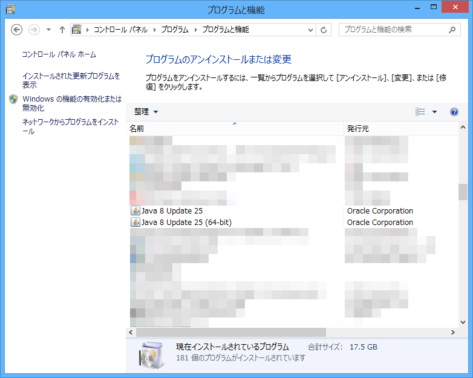Expand the view options dropdown arrow
This screenshot has width=473, height=378.
pyautogui.click(x=434, y=112)
